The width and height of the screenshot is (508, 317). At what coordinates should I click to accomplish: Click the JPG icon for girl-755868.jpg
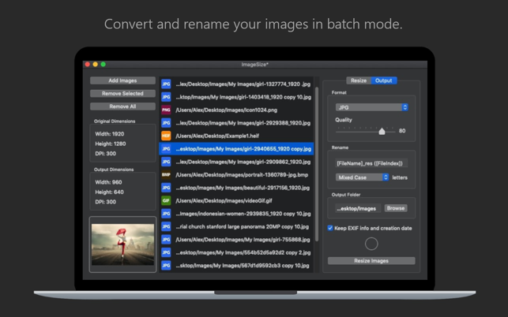click(166, 240)
